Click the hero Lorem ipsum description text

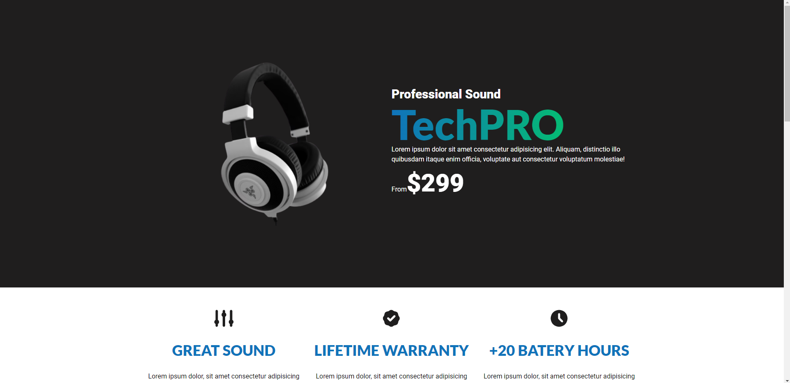(508, 154)
